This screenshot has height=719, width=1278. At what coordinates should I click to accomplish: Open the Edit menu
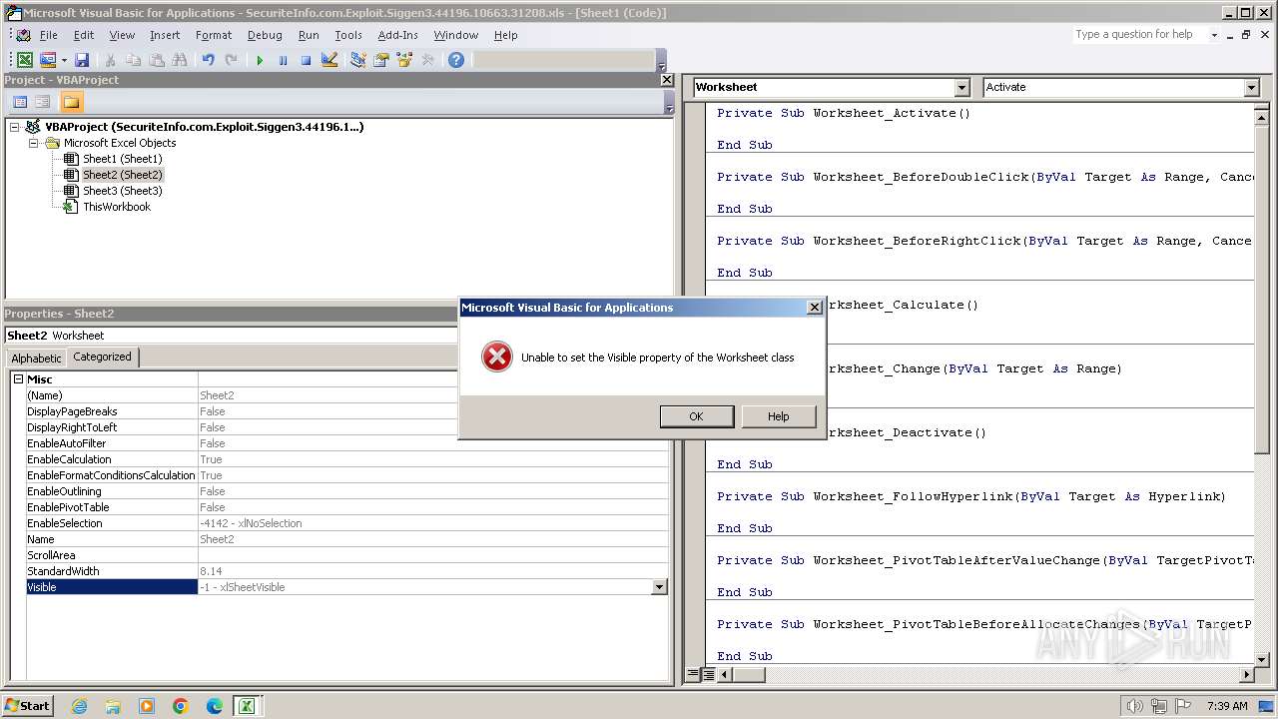(84, 35)
